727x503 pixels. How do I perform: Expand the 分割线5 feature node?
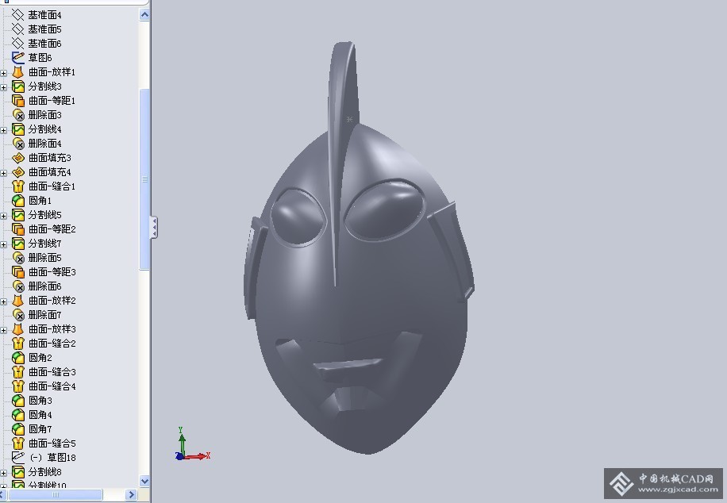(4, 216)
